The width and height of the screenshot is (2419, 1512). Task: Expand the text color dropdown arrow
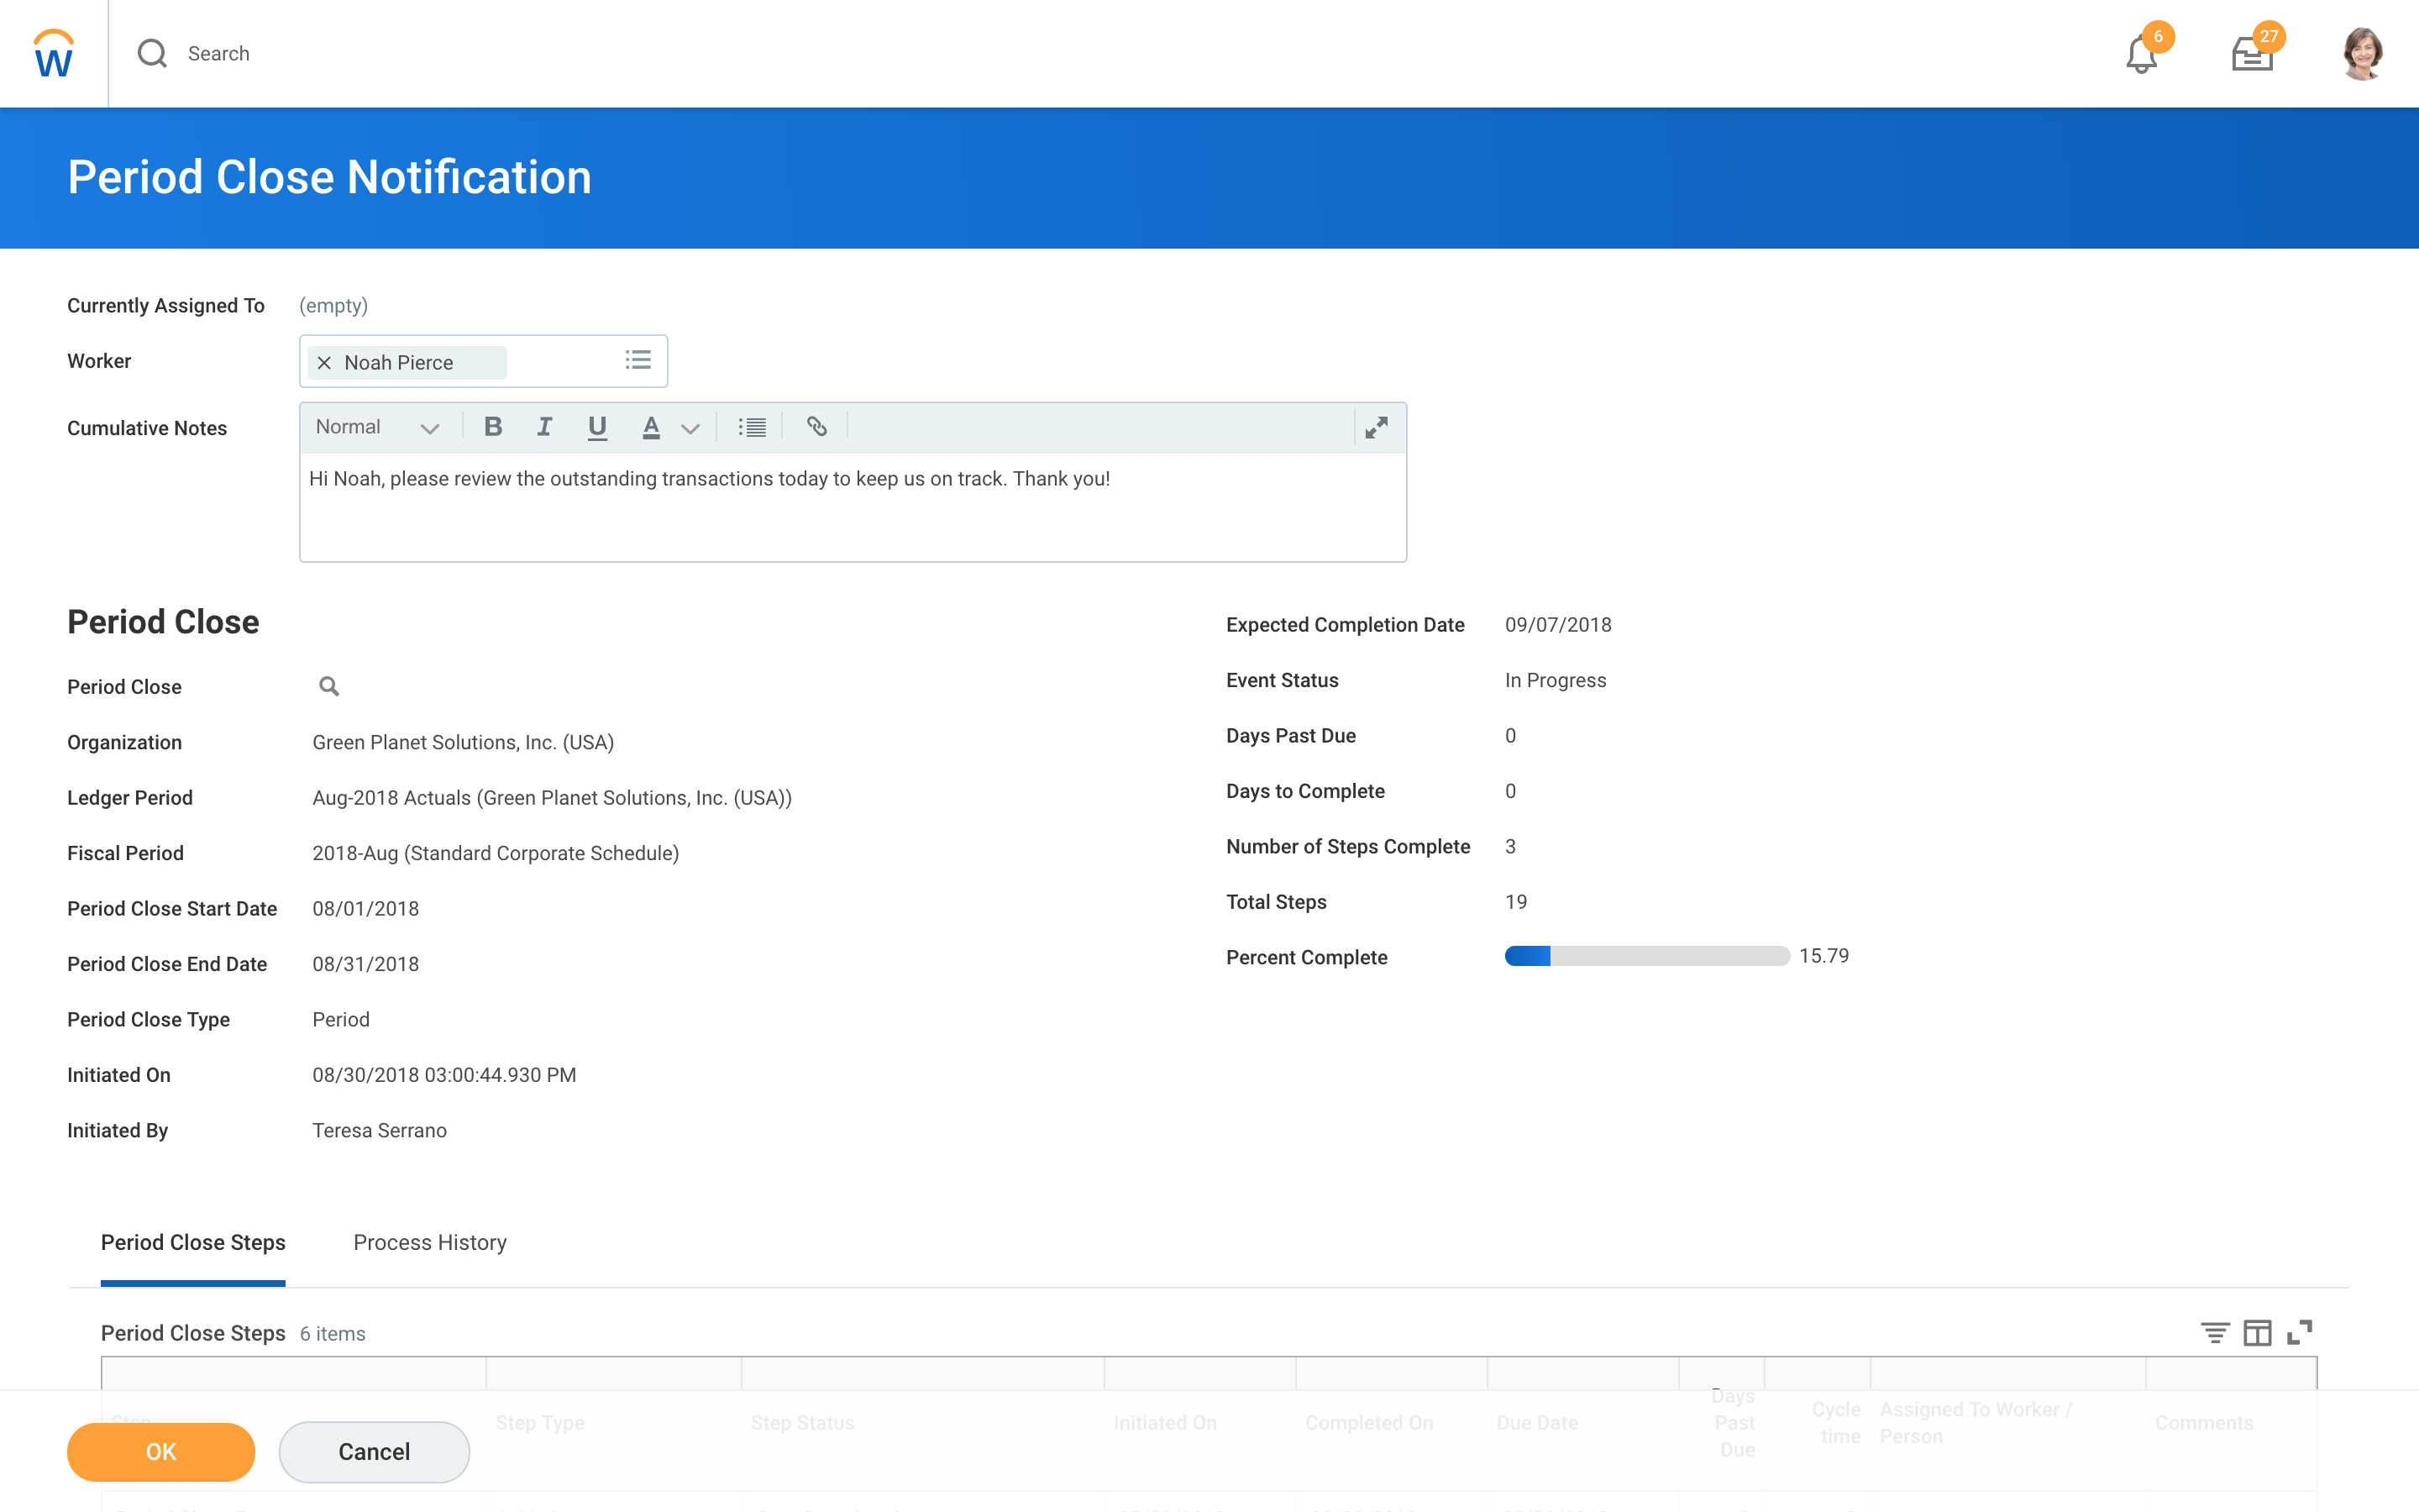[x=690, y=428]
